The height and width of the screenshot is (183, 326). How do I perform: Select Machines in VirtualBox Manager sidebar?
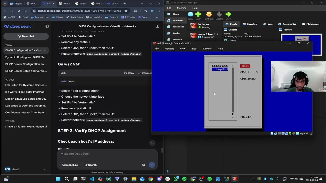[176, 20]
